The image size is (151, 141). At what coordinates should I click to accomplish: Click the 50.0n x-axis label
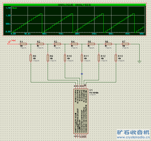coord(28,34)
